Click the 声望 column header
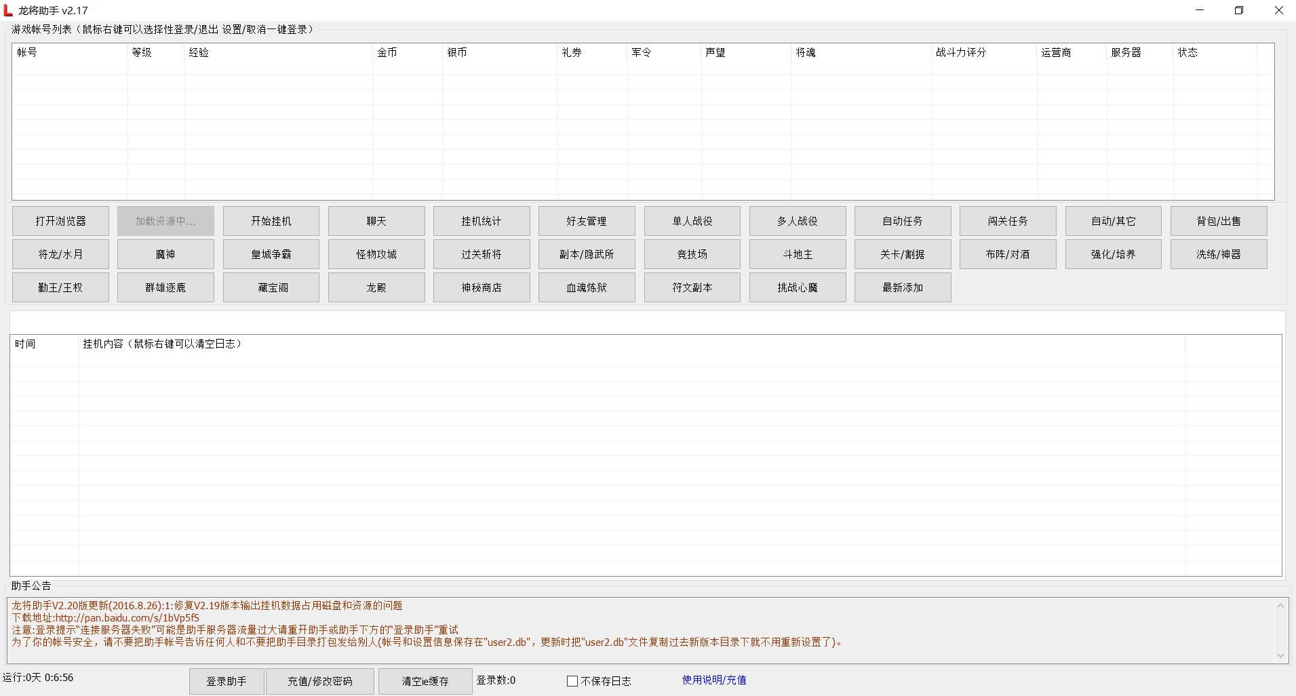The height and width of the screenshot is (696, 1296). tap(746, 52)
